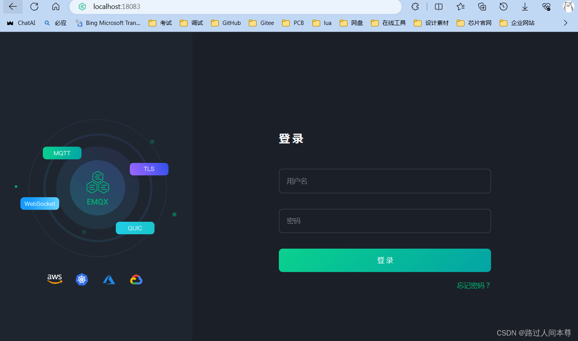
Task: Expand the Gitee bookmark folder
Action: 261,23
